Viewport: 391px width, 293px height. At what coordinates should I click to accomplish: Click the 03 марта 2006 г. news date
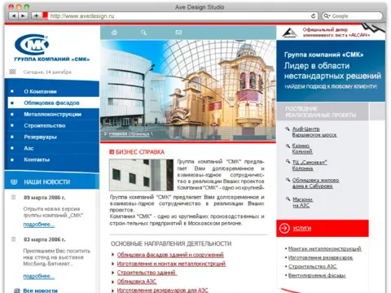coord(45,239)
